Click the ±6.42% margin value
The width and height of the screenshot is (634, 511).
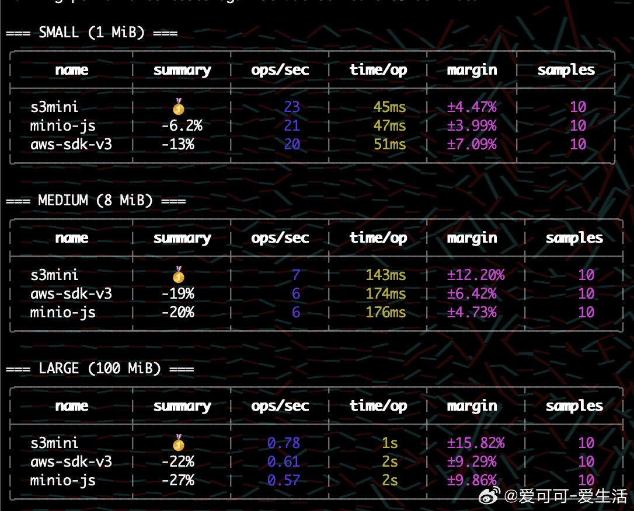click(x=472, y=293)
